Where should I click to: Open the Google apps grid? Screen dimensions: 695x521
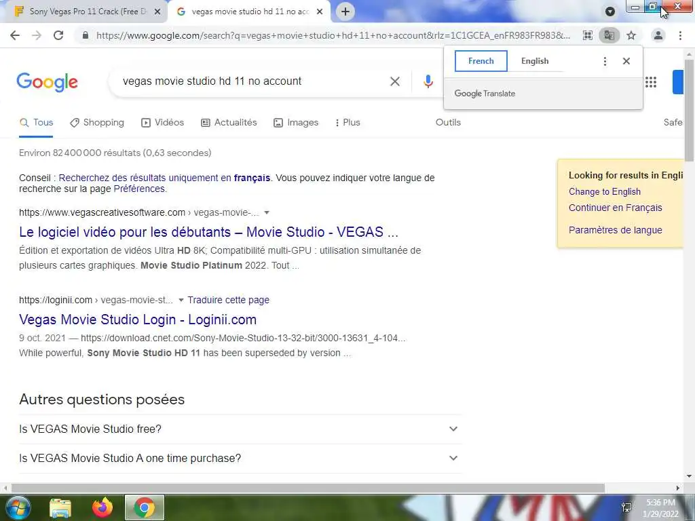[x=651, y=82]
